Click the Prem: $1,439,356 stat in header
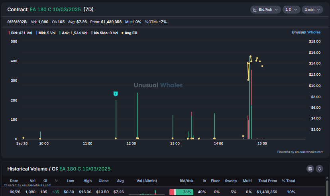 pos(106,22)
